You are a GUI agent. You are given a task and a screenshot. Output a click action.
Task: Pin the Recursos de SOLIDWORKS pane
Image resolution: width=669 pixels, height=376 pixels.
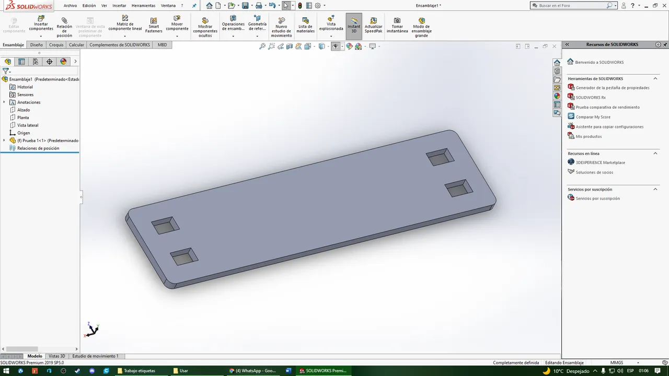(x=665, y=44)
